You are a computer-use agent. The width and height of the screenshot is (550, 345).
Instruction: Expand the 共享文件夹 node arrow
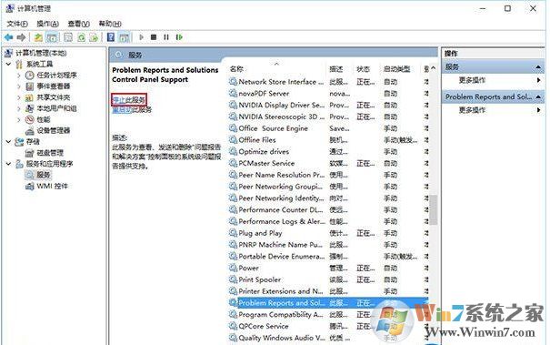click(x=19, y=97)
